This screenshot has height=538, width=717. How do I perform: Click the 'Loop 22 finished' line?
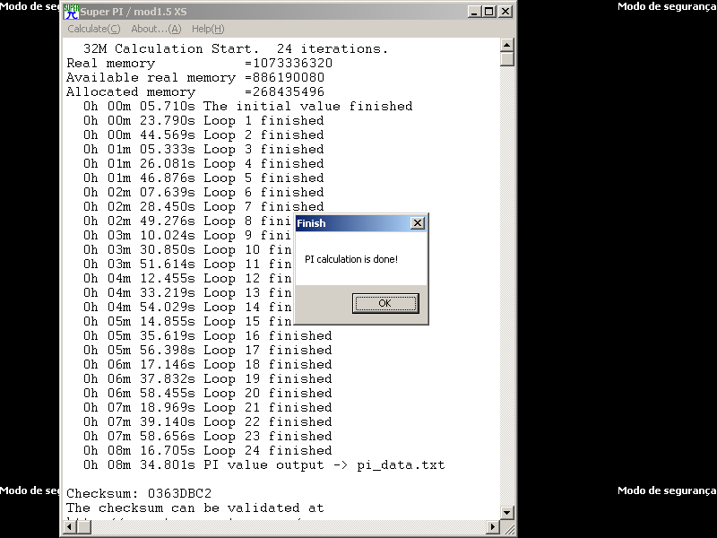pyautogui.click(x=208, y=421)
